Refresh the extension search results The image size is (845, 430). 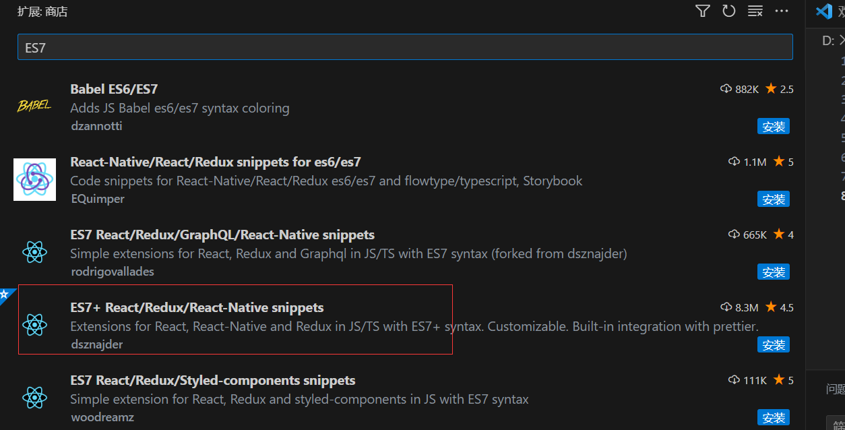tap(728, 11)
